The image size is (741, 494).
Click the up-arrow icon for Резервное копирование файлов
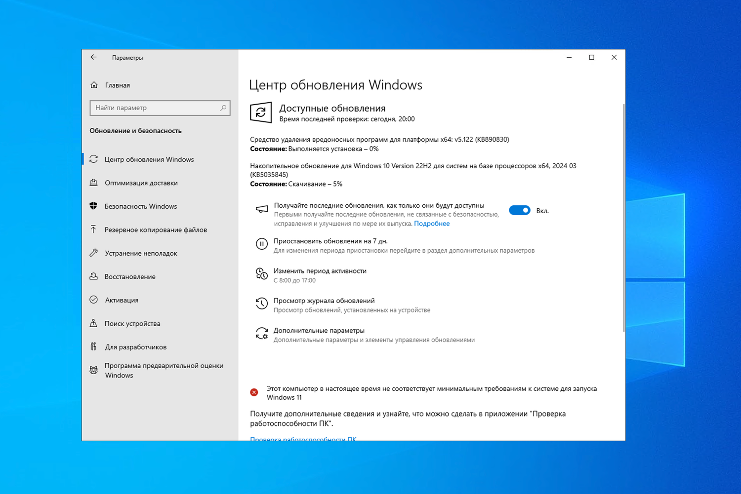(93, 229)
